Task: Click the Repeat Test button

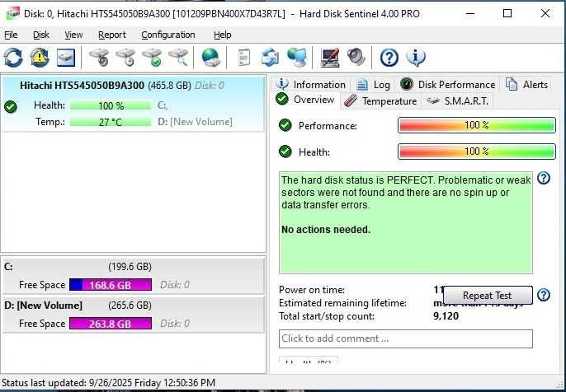Action: pos(488,296)
